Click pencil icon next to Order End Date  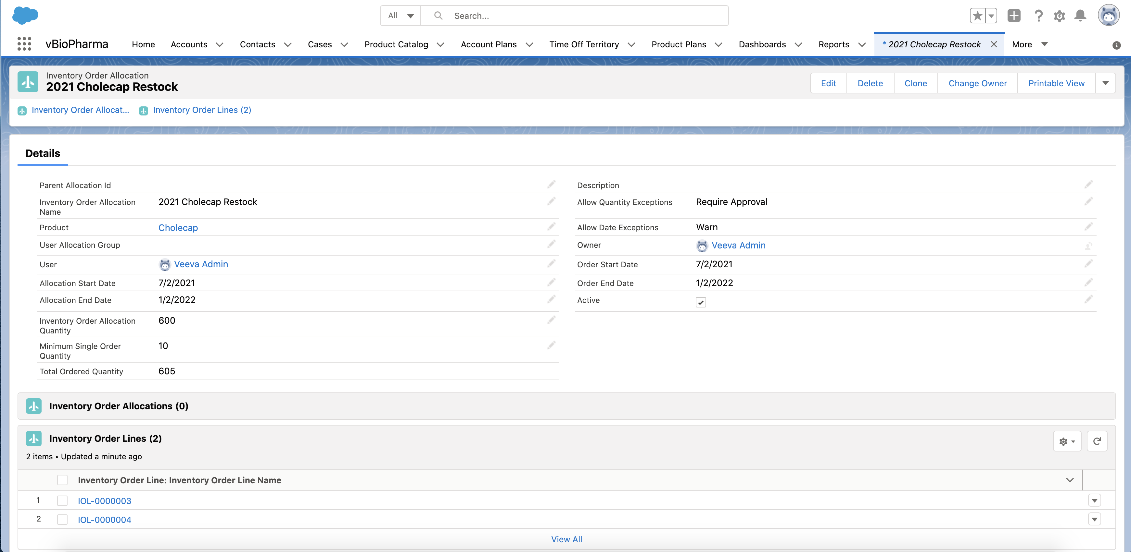point(1088,282)
